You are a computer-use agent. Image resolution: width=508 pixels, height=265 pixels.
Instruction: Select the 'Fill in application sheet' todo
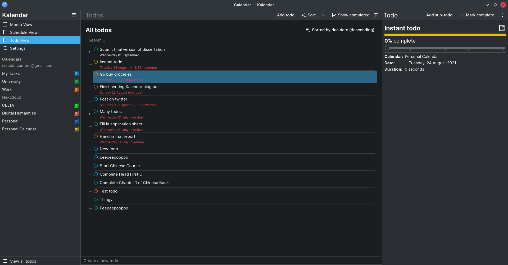click(x=235, y=126)
